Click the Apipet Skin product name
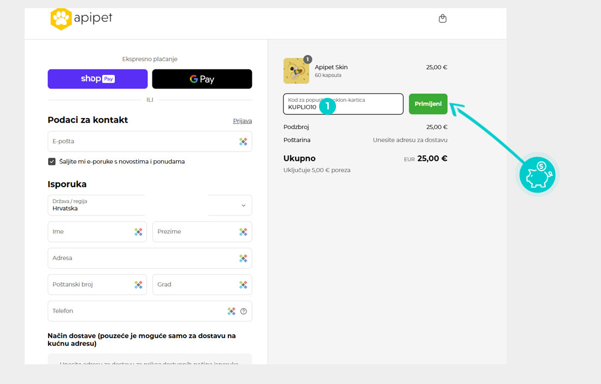 (331, 67)
